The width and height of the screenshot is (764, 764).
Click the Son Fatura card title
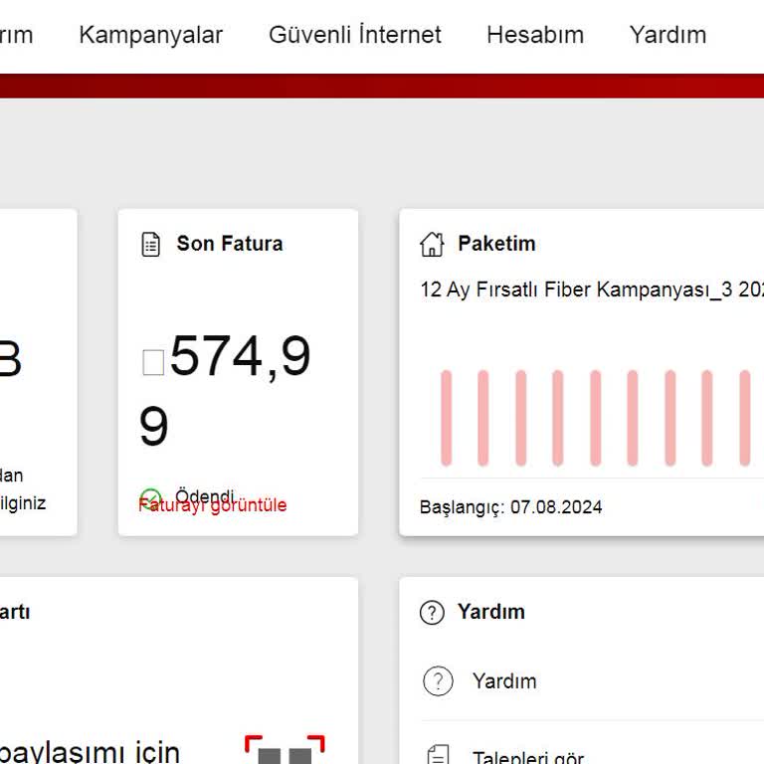tap(230, 244)
